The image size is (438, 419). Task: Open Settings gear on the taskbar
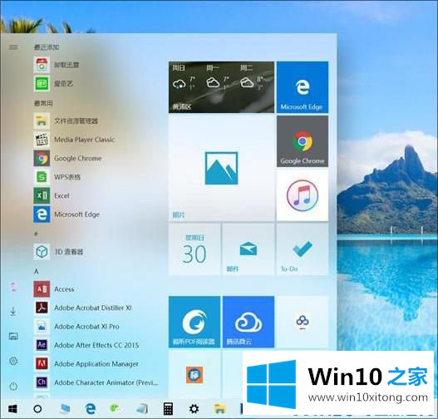(194, 409)
